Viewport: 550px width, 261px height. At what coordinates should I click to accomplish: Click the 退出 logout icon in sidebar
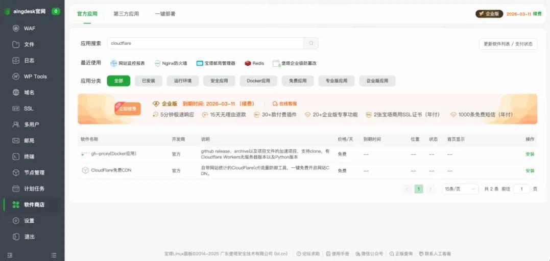point(16,237)
